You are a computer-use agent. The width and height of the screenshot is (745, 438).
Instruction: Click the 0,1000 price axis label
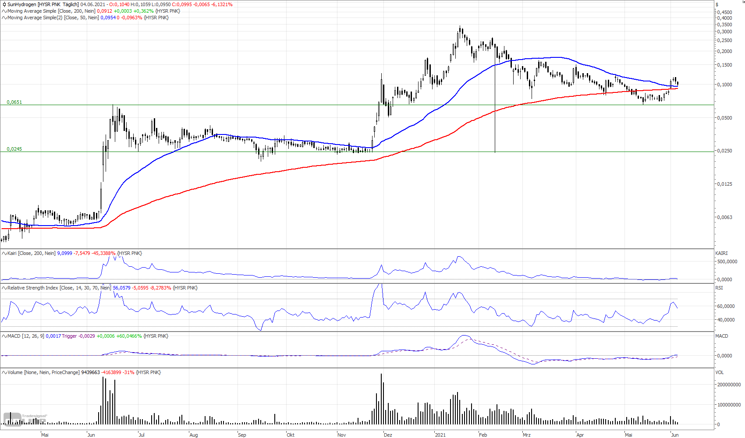(725, 85)
